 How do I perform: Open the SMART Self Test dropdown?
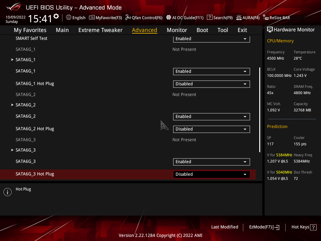click(x=212, y=39)
